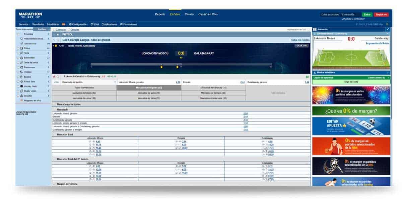Image resolution: width=402 pixels, height=199 pixels.
Task: Collapse the Cupón de apuestas panel arrow
Action: pos(388,77)
